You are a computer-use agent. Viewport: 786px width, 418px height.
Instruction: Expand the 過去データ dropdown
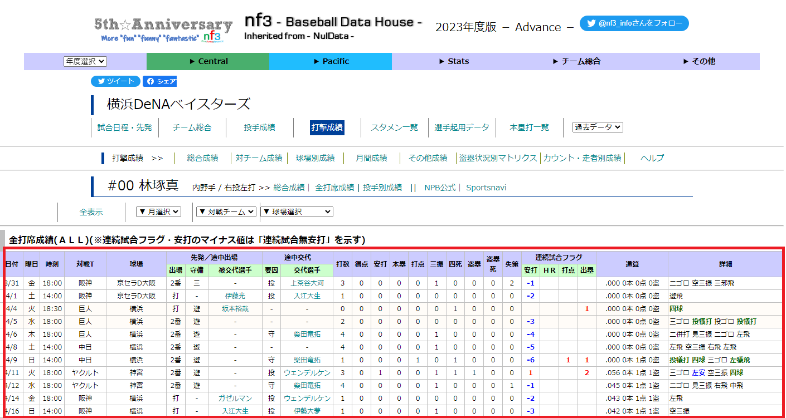click(x=598, y=127)
